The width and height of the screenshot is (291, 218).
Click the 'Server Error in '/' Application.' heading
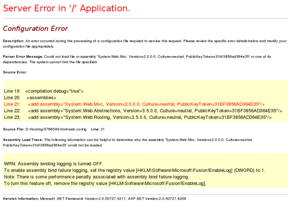[x=66, y=8]
